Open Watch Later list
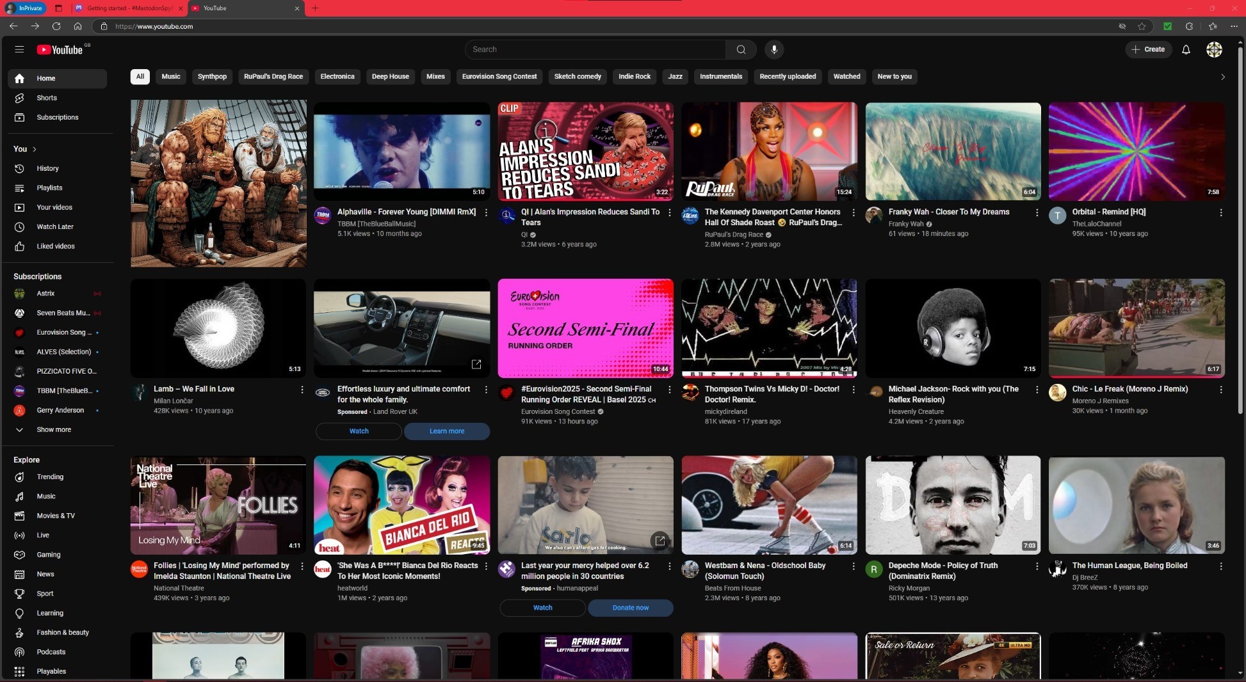This screenshot has height=682, width=1246. pyautogui.click(x=57, y=226)
